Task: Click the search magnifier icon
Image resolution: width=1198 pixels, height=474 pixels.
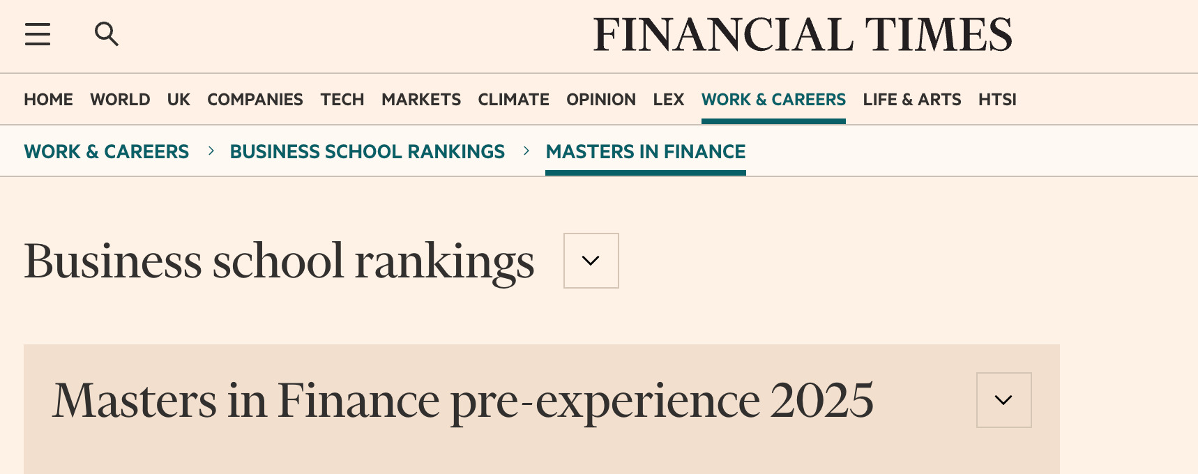Action: [106, 34]
